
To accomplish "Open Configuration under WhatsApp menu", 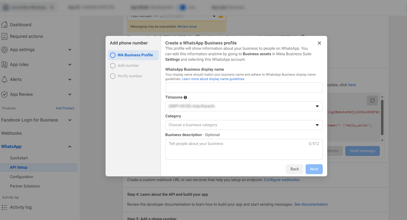I will [x=22, y=177].
